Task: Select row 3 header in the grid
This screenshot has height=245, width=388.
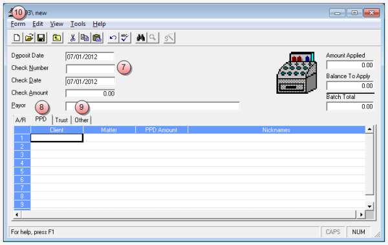Action: pyautogui.click(x=22, y=154)
